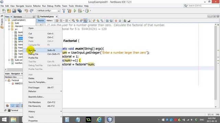Click the Save All toolbar icon
This screenshot has width=220, height=123.
tap(20, 11)
